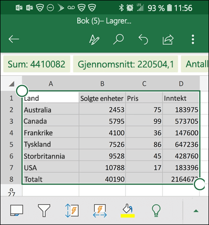Open the three-dot overflow menu

193,40
